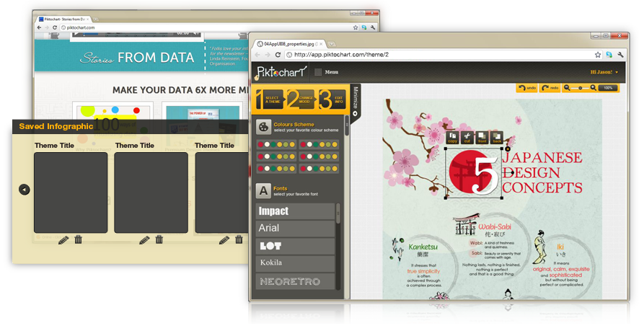
Task: Select the Kokila font
Action: pos(295,263)
